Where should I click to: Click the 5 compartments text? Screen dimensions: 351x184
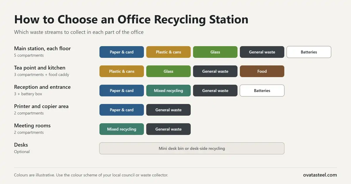(x=29, y=55)
